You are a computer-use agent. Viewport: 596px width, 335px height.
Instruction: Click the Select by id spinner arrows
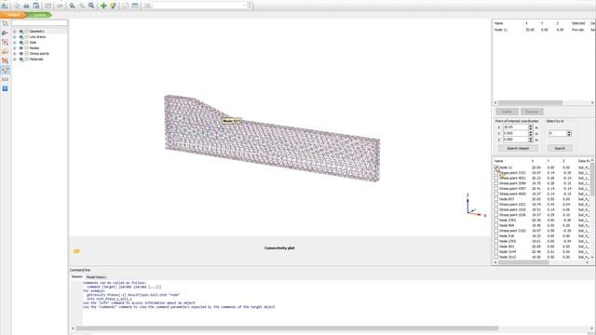pos(569,133)
